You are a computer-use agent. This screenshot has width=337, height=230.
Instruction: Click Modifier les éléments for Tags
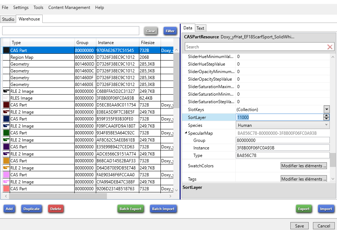click(x=304, y=178)
